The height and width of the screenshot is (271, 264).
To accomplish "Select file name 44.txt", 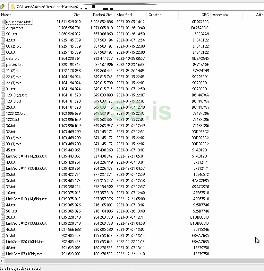I will pyautogui.click(x=11, y=205).
